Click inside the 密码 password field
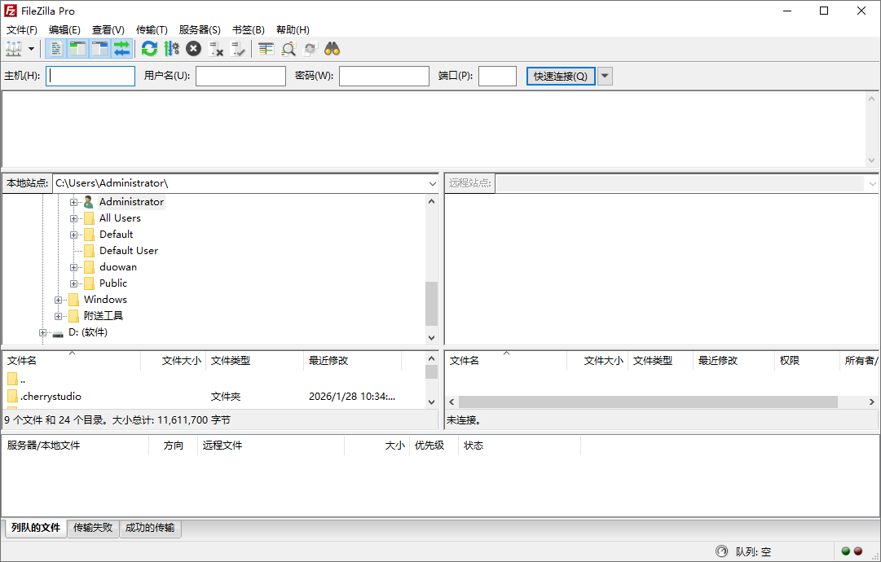Viewport: 881px width, 562px height. point(384,75)
